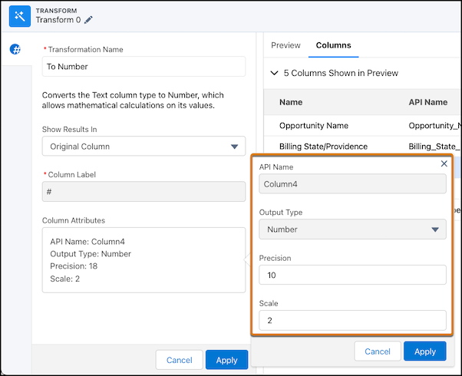Select the Opportunity Name column row

[314, 125]
